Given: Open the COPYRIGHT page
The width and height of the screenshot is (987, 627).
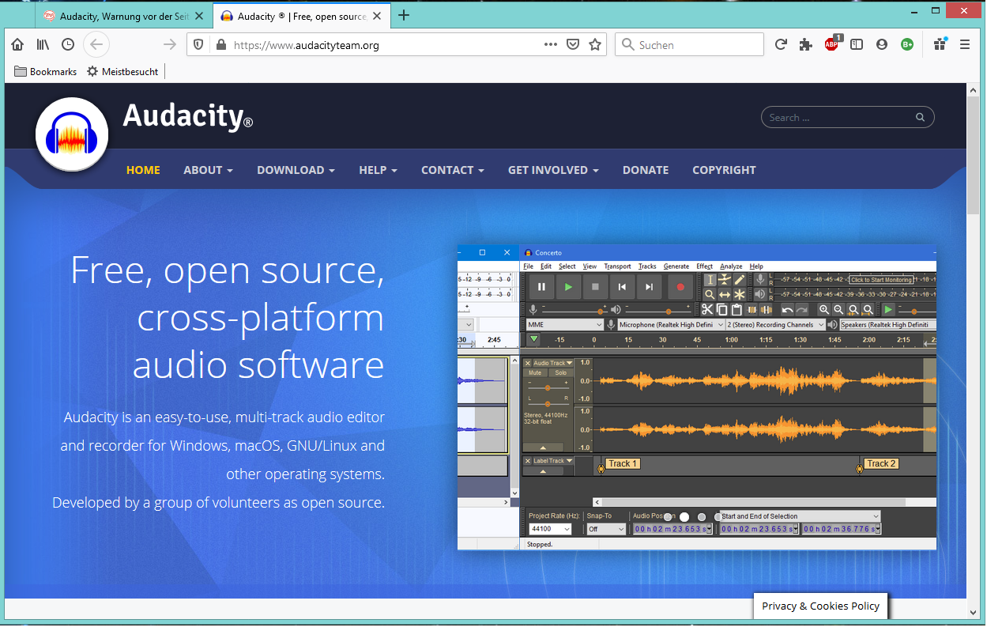Looking at the screenshot, I should [724, 170].
